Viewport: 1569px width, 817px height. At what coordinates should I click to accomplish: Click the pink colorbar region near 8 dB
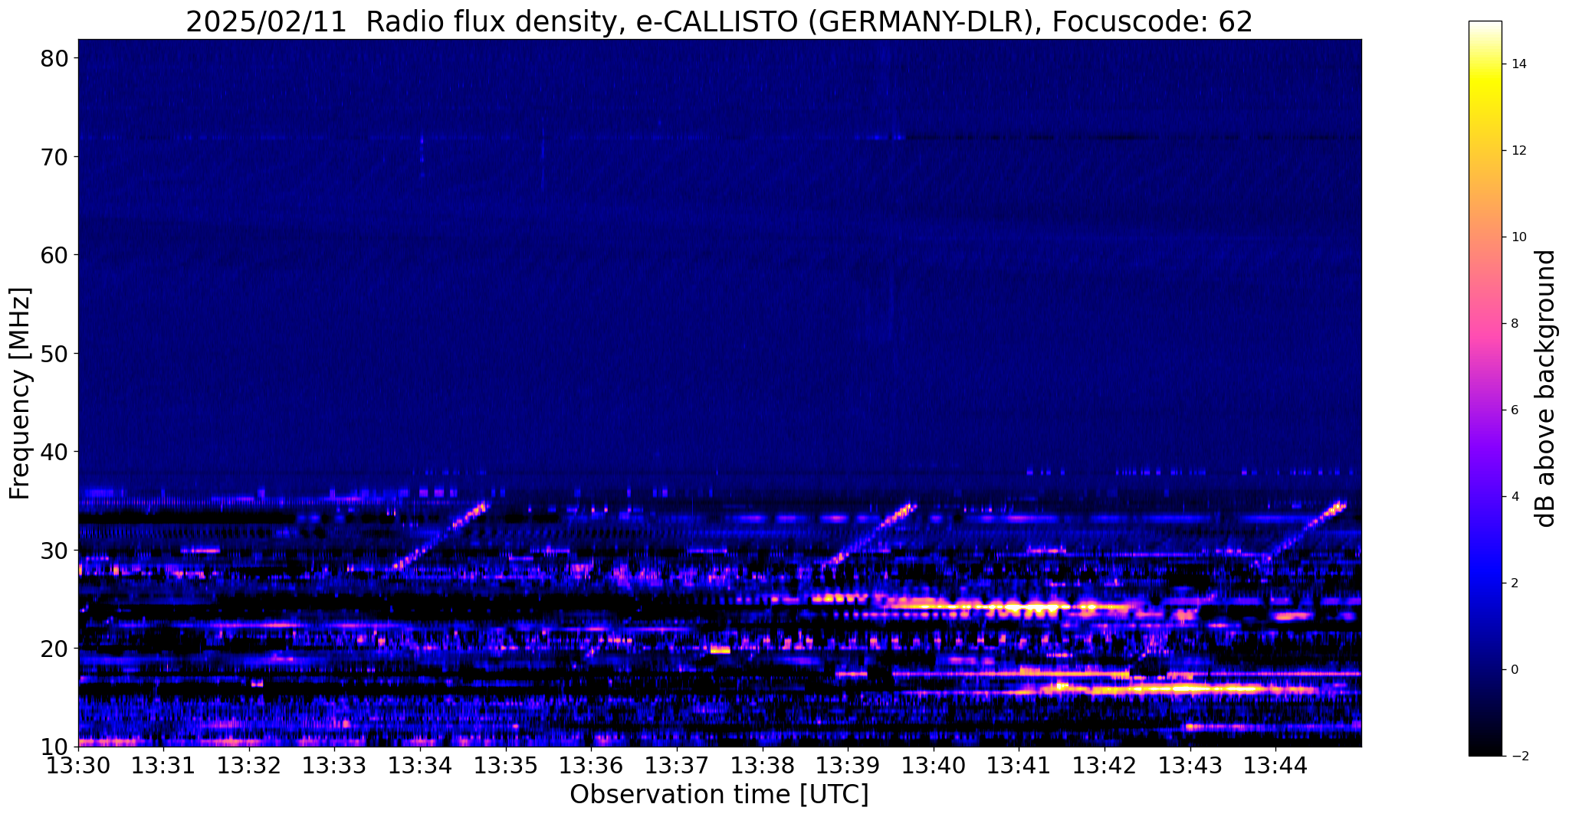pos(1485,324)
